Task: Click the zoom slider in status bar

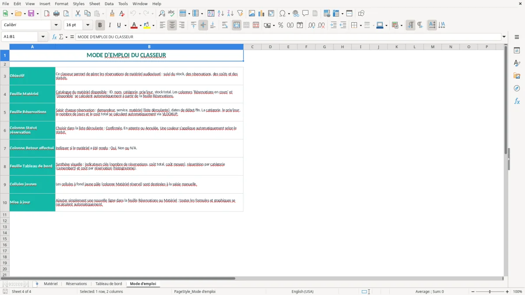Action: (x=490, y=292)
